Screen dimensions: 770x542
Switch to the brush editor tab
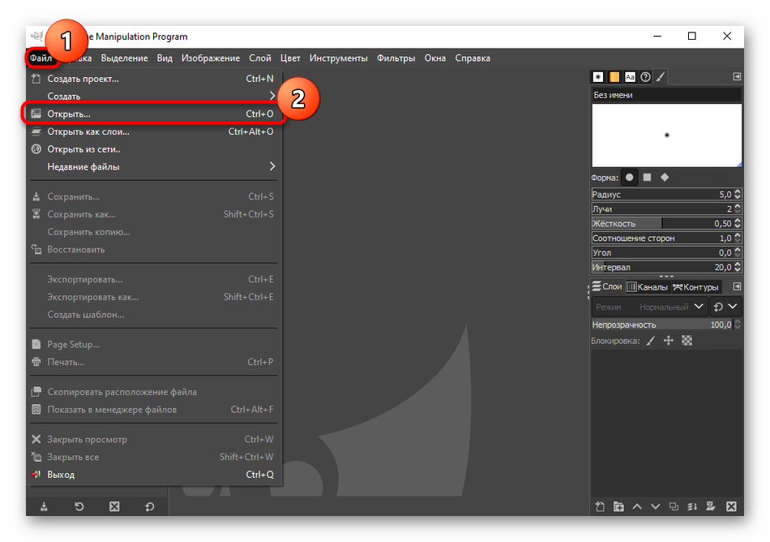(661, 77)
